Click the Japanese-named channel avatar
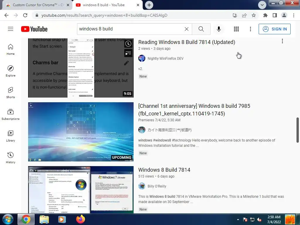Viewport: 300px width, 225px height. click(142, 130)
